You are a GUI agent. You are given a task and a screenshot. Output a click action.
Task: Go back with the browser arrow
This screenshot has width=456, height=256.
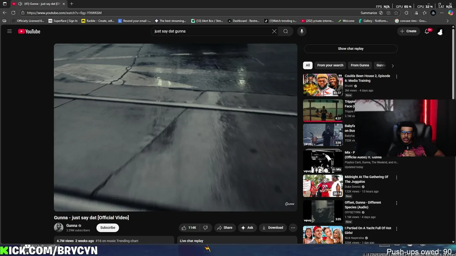[5, 13]
